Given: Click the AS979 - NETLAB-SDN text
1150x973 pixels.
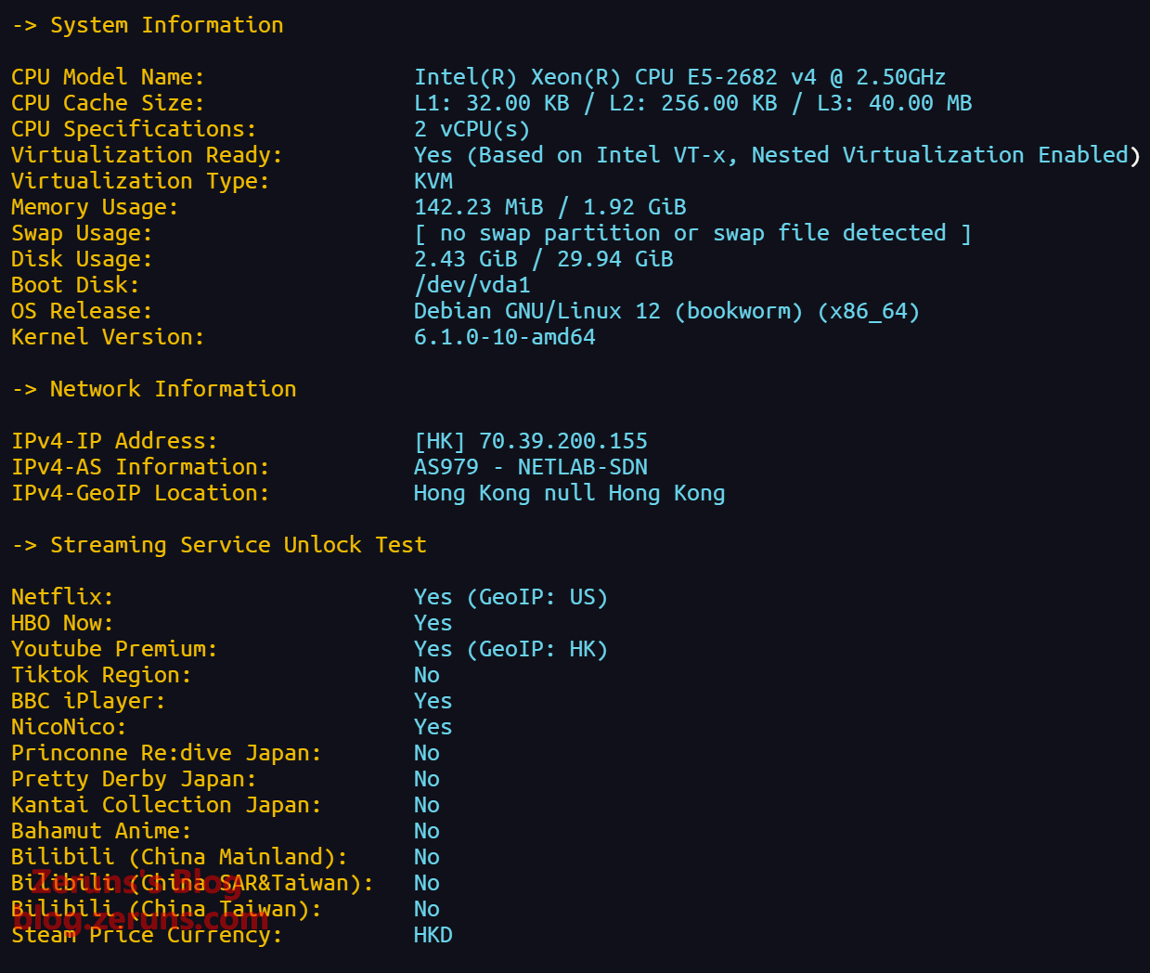Looking at the screenshot, I should click(x=530, y=467).
